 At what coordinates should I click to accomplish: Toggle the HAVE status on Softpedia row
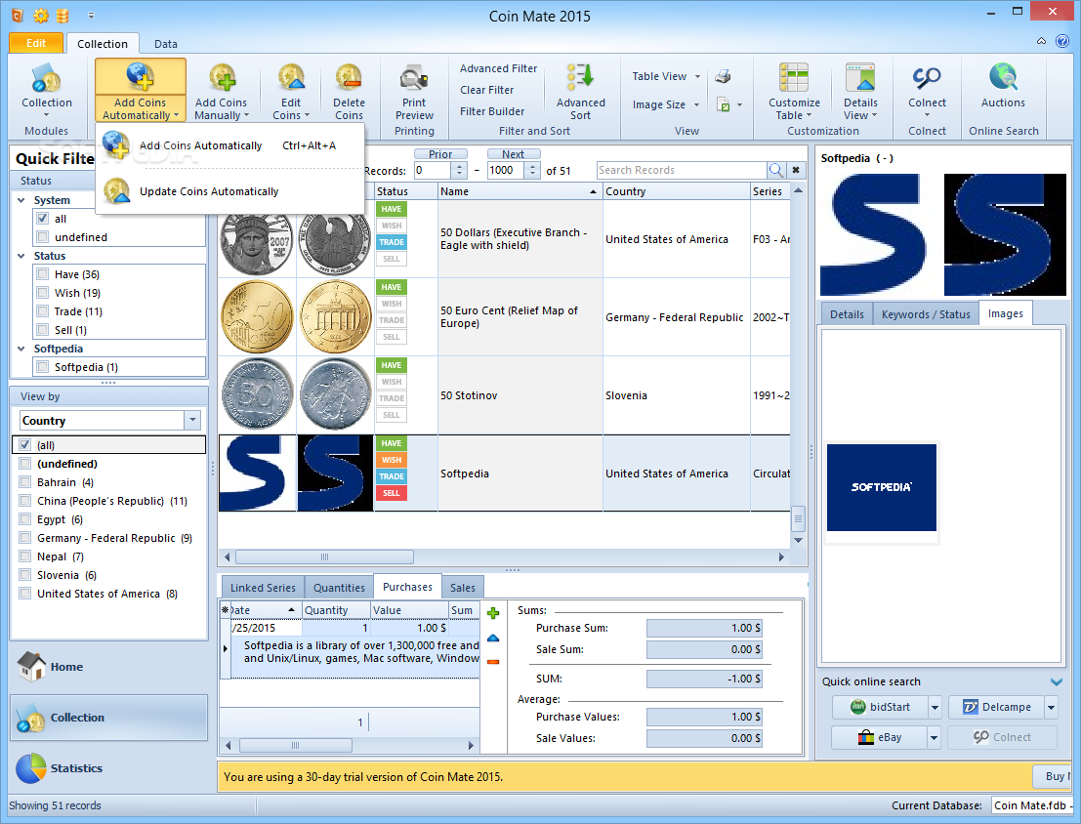pyautogui.click(x=391, y=443)
